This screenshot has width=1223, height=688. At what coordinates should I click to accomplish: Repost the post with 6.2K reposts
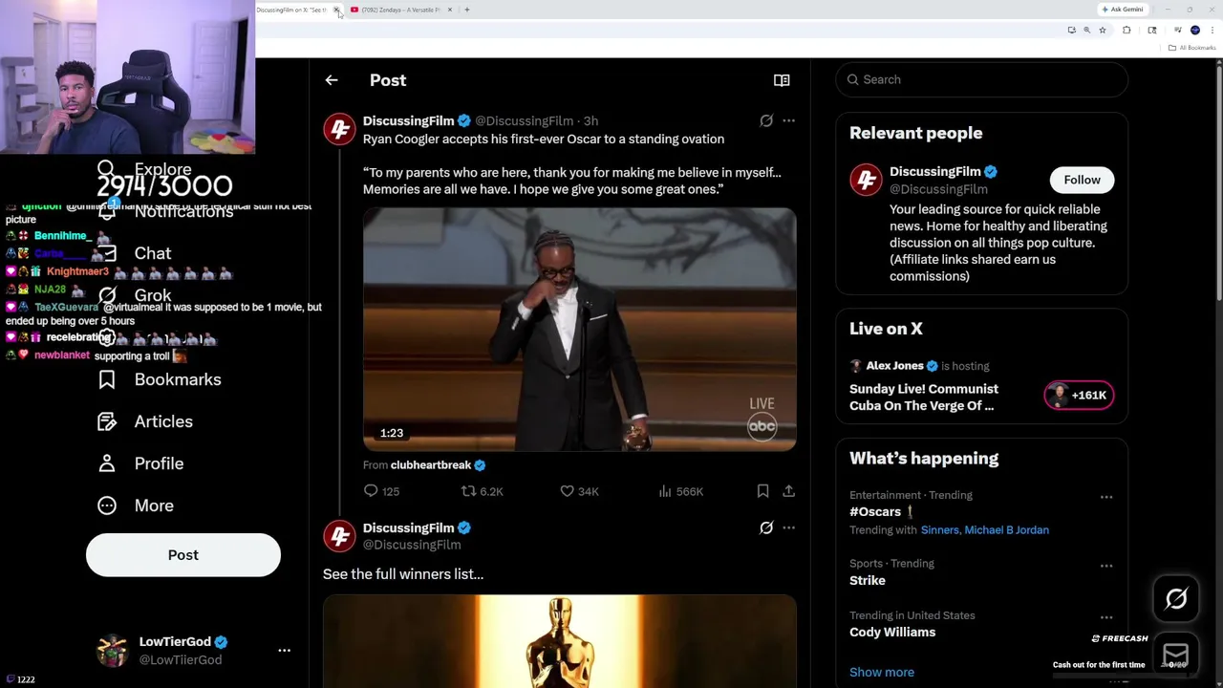482,491
